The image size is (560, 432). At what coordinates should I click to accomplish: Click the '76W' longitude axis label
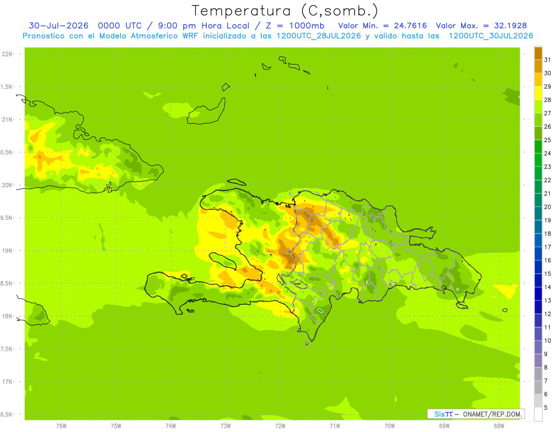click(x=61, y=425)
